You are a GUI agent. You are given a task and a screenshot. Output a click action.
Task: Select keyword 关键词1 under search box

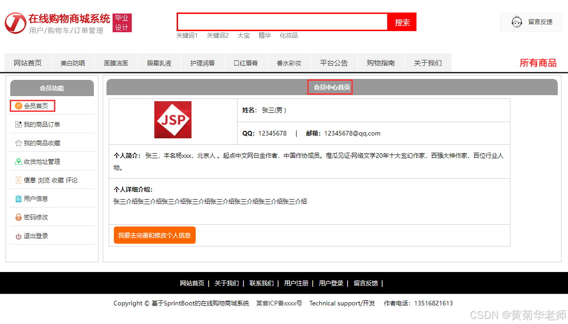click(187, 35)
